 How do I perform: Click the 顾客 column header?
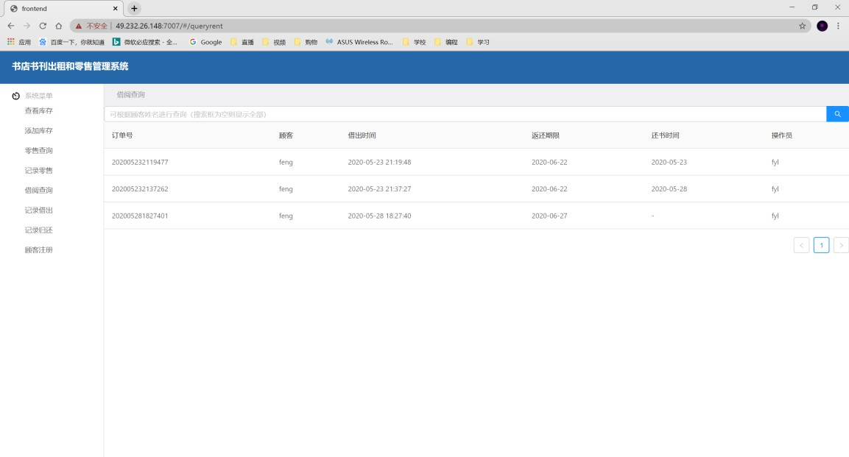point(286,135)
